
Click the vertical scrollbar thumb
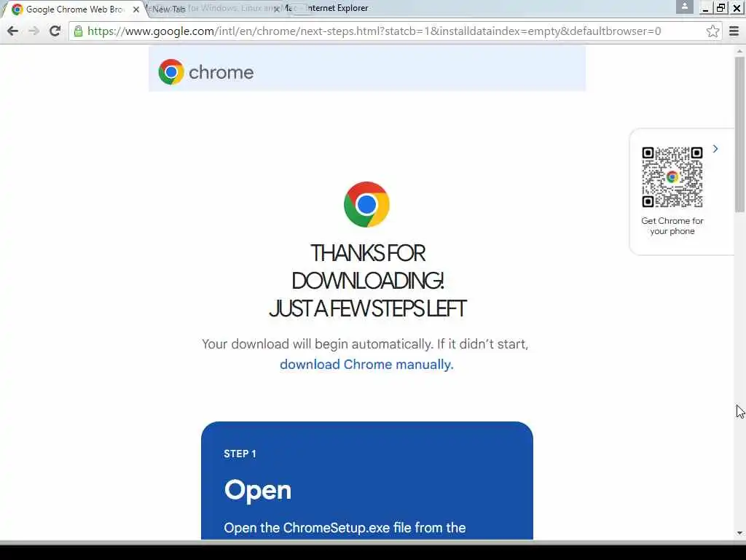[x=739, y=134]
